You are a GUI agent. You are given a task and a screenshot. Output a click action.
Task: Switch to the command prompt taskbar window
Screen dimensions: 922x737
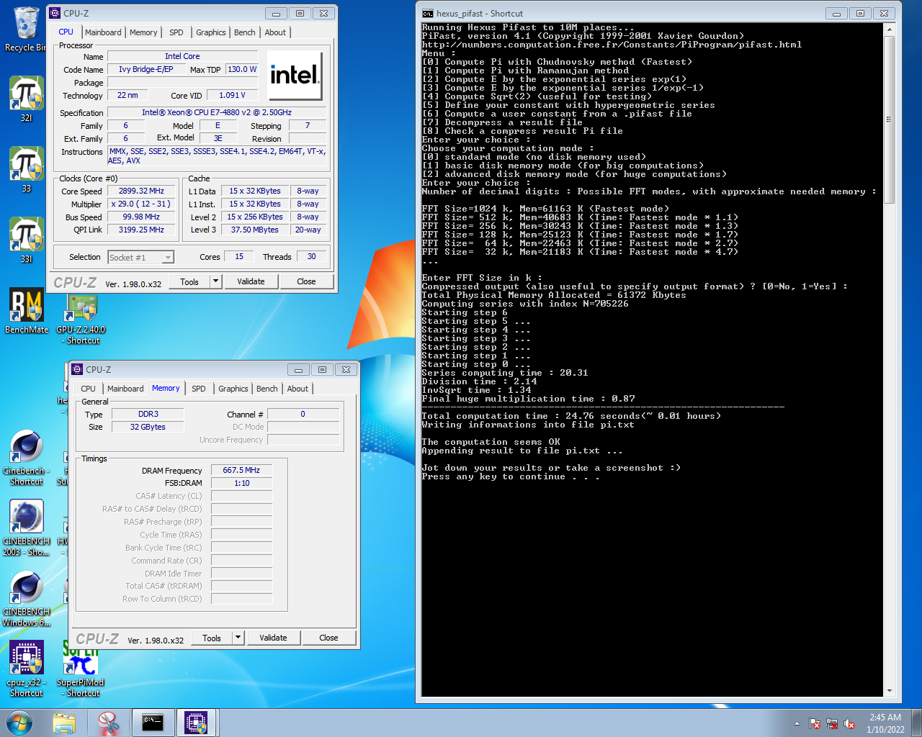click(152, 723)
